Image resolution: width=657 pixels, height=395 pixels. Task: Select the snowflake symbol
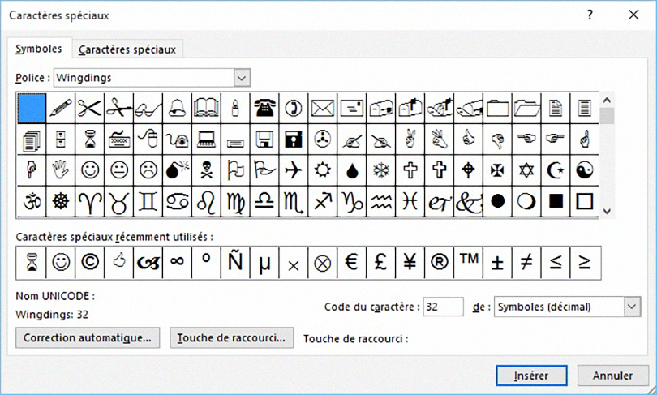point(380,171)
